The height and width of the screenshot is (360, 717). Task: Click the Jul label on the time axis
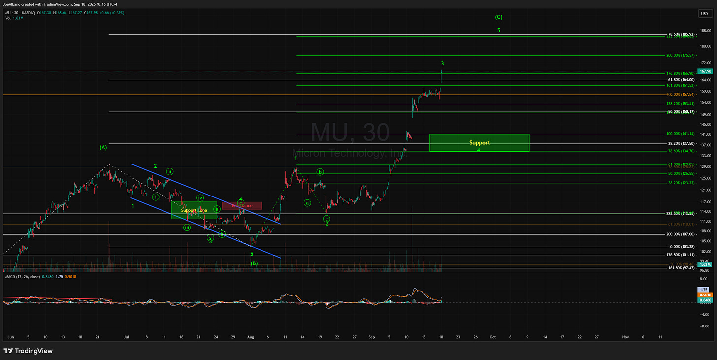pos(126,337)
